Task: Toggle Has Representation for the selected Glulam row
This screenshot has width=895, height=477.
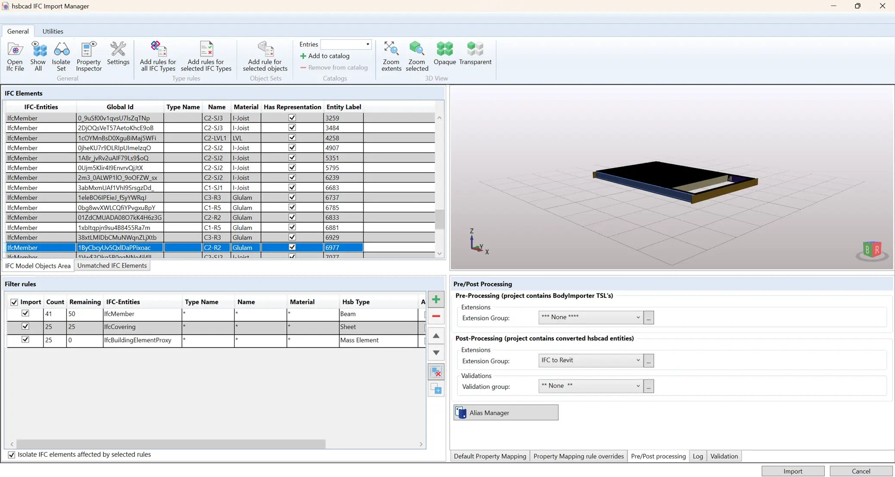Action: click(x=292, y=247)
